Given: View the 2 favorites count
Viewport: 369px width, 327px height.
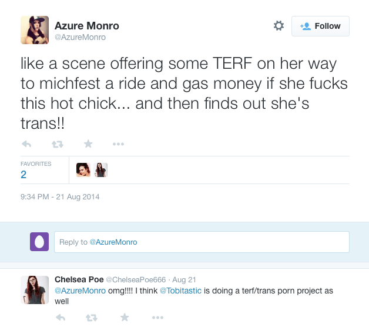Looking at the screenshot, I should [x=24, y=174].
